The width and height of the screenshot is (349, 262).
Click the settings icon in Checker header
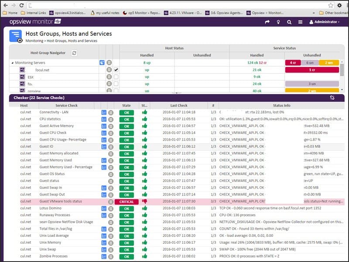332,97
